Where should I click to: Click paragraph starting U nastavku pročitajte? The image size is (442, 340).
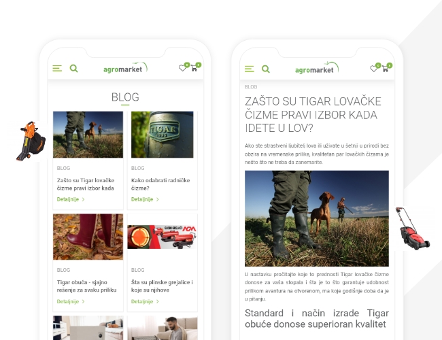(x=317, y=286)
